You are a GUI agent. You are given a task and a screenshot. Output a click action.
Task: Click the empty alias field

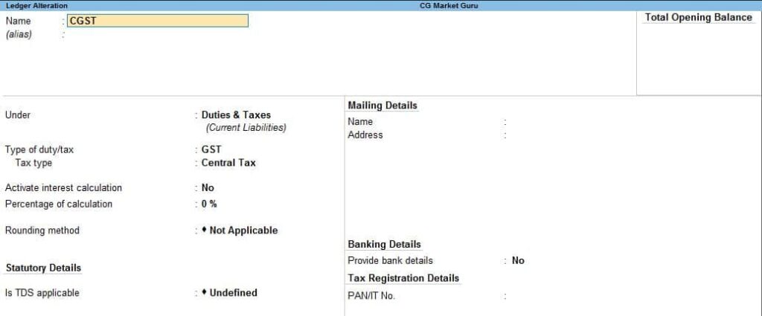pos(158,34)
